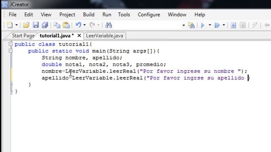Click the word 'tutorial1' in class declaration
Viewport: 271px width, 152px height.
74,44
